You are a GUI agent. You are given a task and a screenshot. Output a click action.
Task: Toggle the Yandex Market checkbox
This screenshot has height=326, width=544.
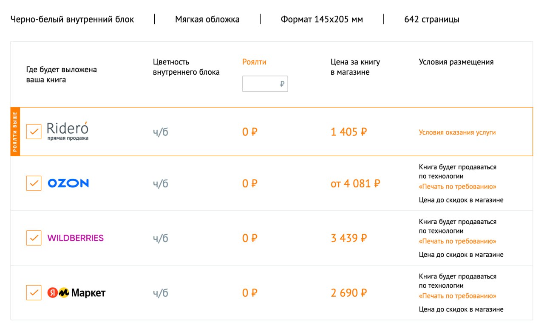pyautogui.click(x=34, y=292)
